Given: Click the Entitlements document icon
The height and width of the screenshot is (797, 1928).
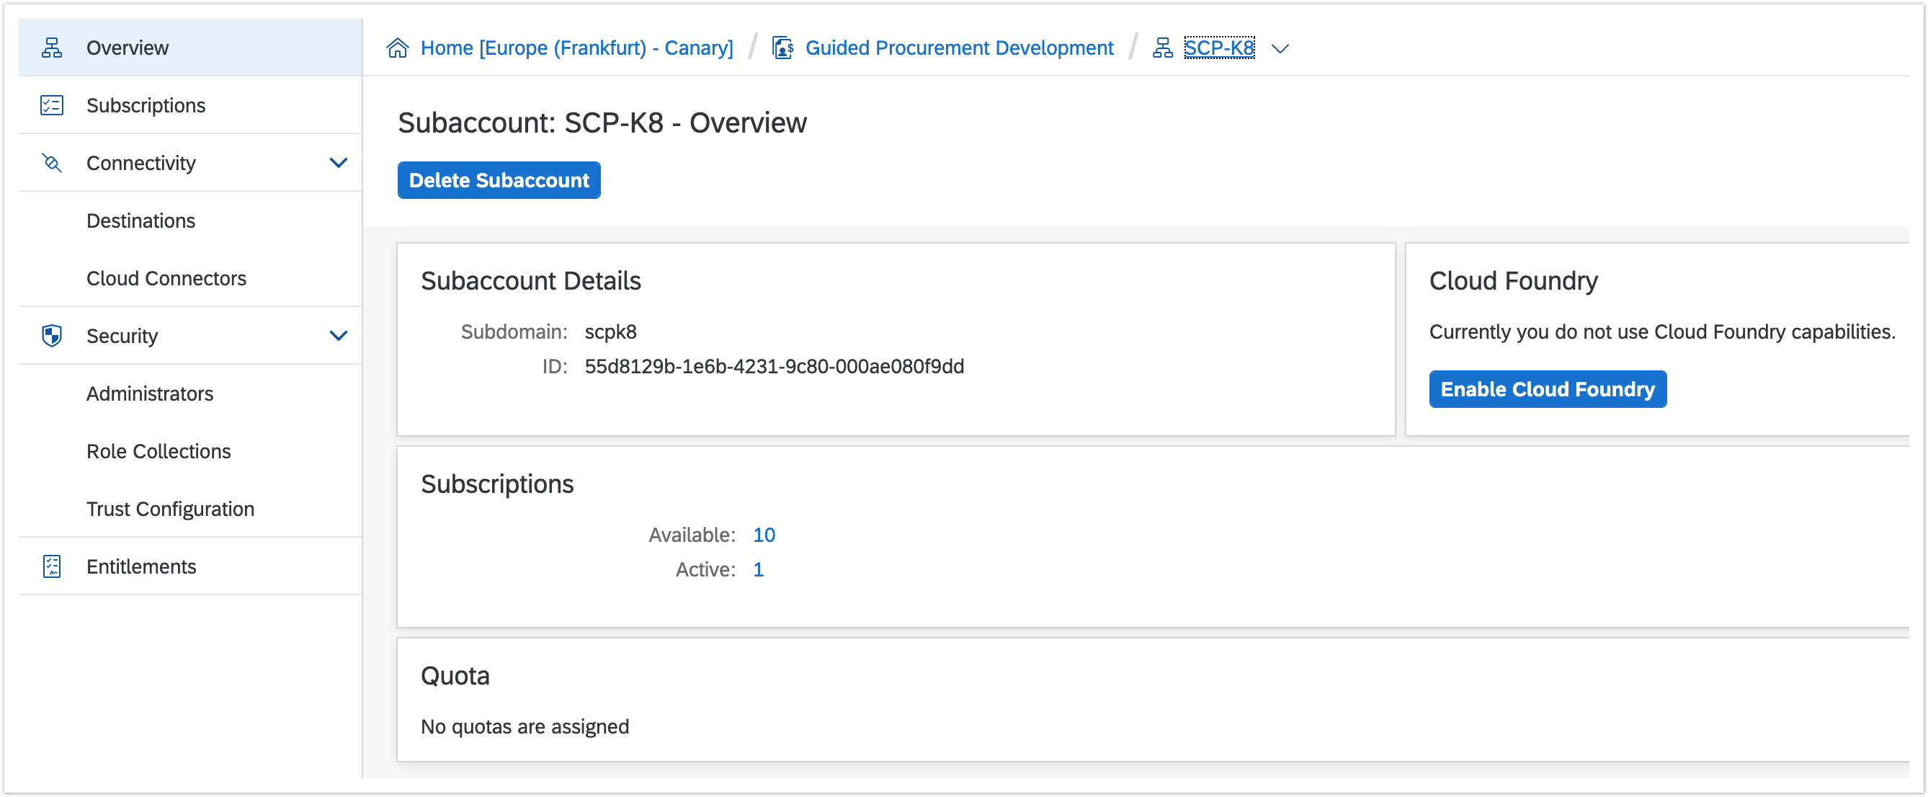Looking at the screenshot, I should (x=52, y=566).
